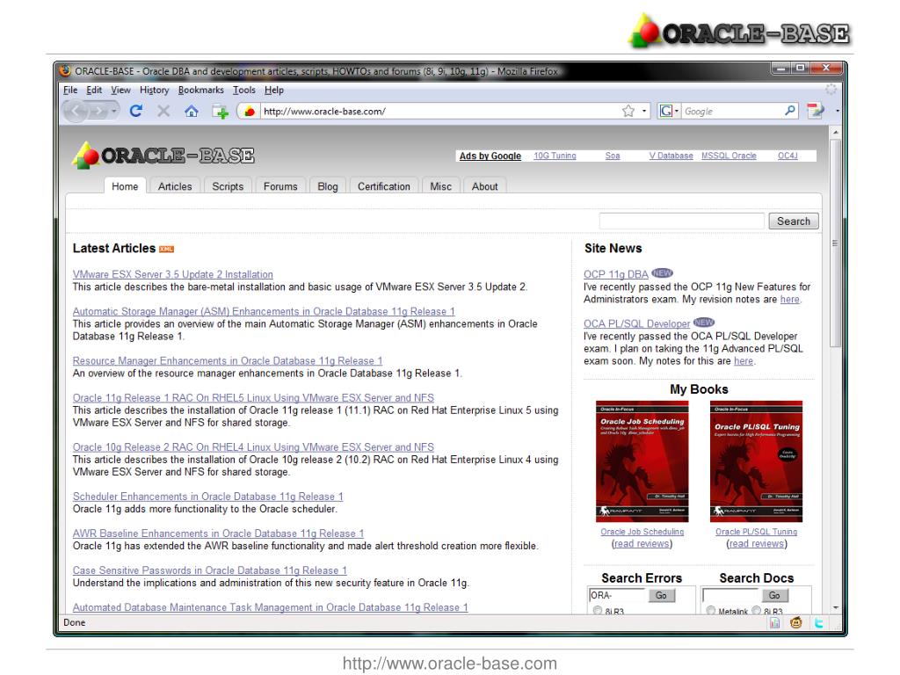
Task: Go to the Firefox home page icon
Action: point(191,111)
